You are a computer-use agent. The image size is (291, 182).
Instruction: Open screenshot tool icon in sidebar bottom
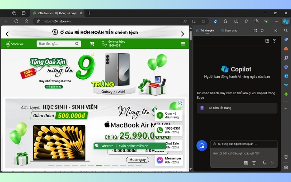pyautogui.click(x=286, y=157)
